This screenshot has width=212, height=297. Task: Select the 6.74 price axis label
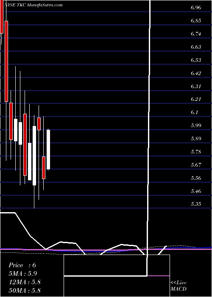coord(196,34)
